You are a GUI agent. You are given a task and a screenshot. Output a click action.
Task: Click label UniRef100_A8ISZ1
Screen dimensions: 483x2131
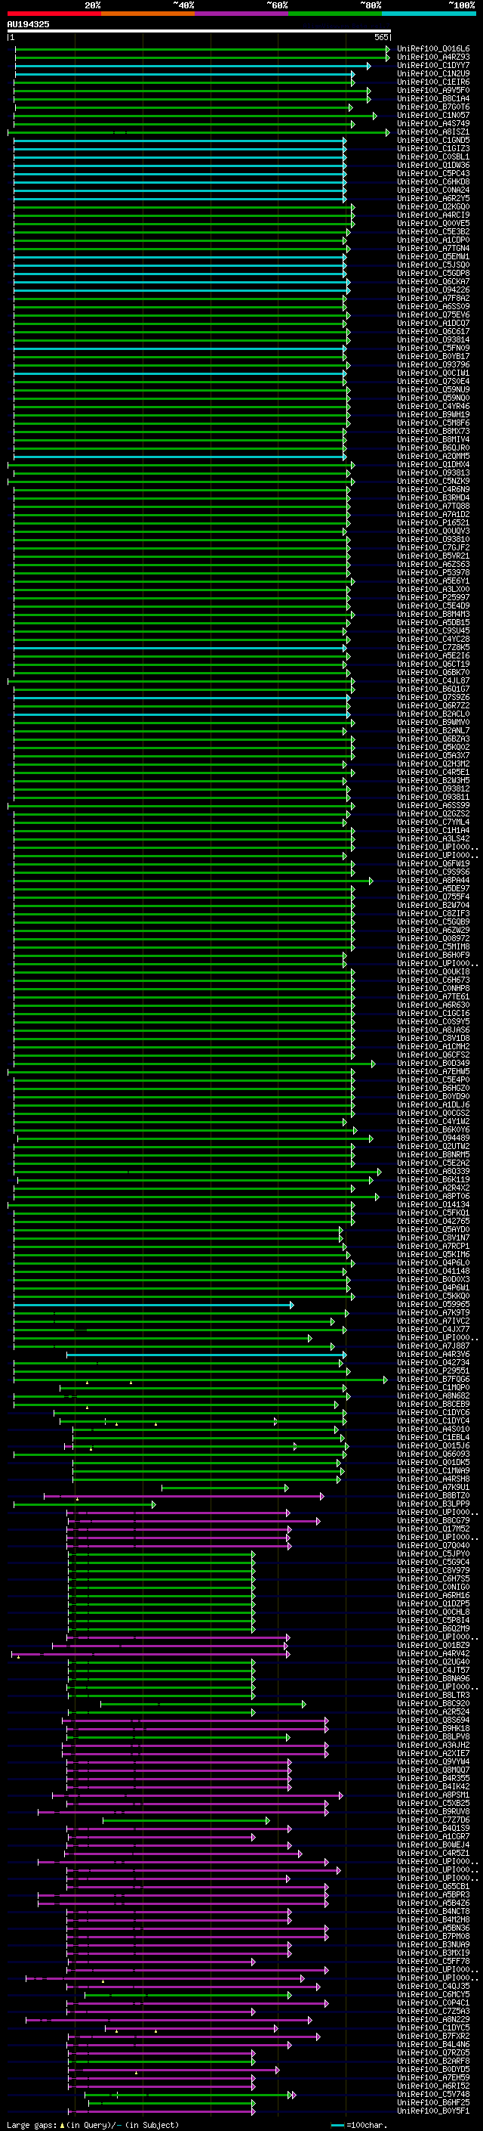pyautogui.click(x=433, y=132)
